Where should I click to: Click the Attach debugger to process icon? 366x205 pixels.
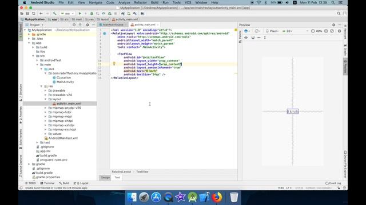click(x=110, y=14)
